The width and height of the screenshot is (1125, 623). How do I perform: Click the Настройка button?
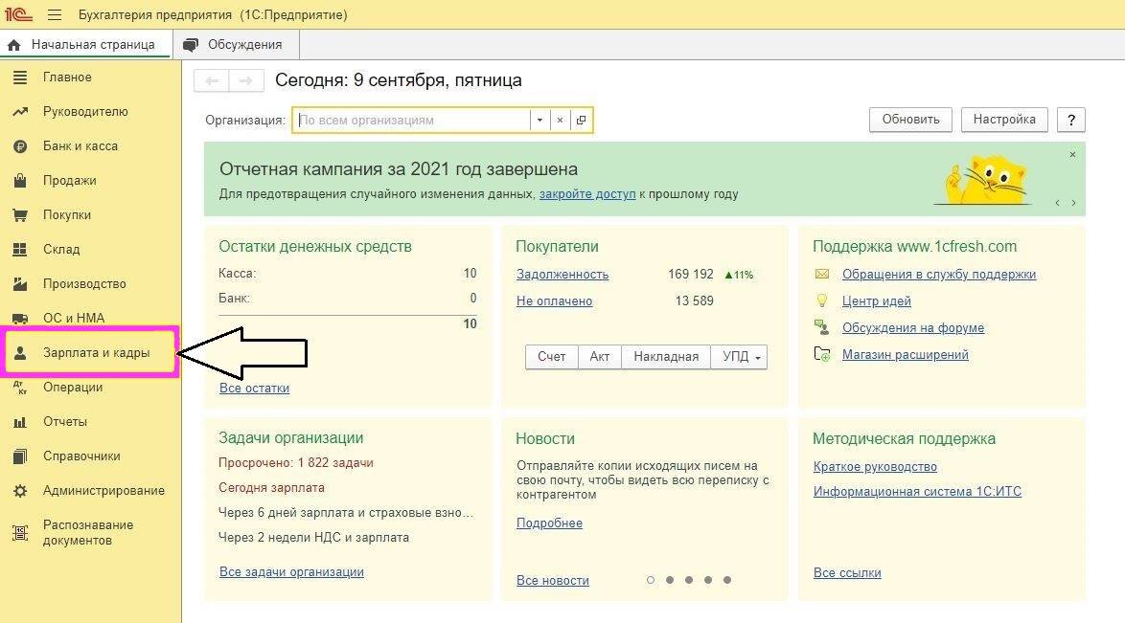[x=1004, y=120]
